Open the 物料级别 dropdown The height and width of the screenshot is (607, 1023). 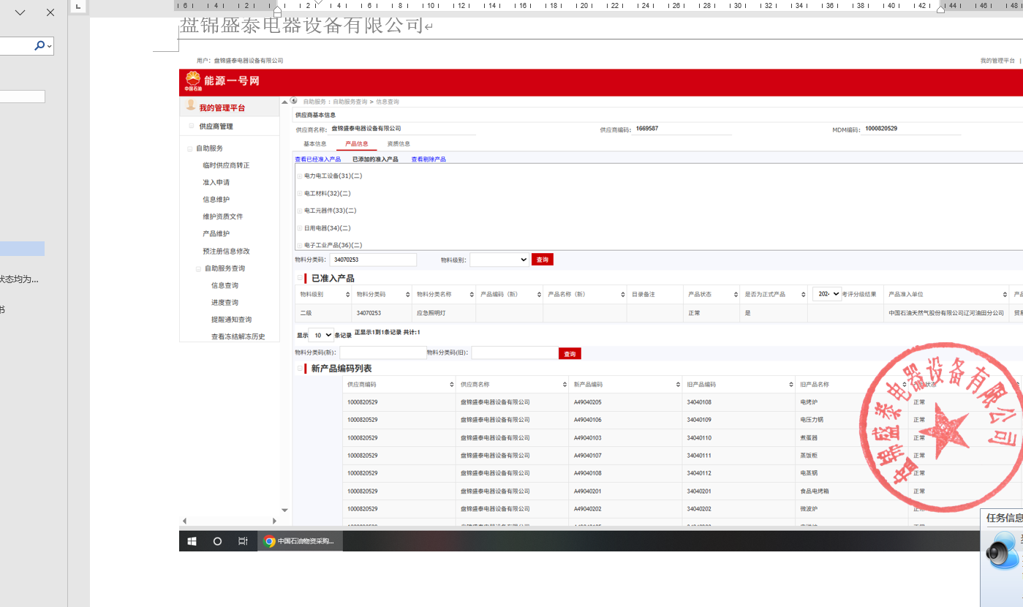499,260
